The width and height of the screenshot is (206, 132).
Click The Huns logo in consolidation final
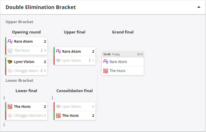coord(58,116)
